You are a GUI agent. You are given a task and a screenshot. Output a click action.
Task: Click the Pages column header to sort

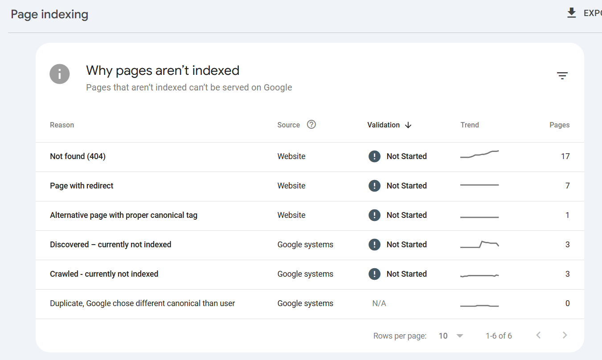(x=560, y=125)
